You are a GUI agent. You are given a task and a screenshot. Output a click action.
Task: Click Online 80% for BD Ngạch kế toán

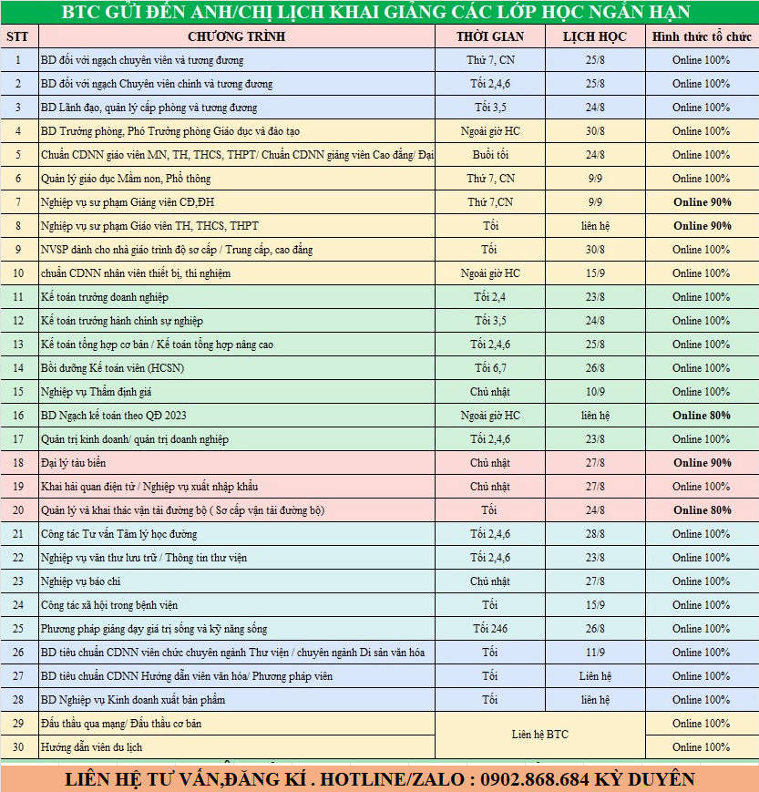click(701, 416)
